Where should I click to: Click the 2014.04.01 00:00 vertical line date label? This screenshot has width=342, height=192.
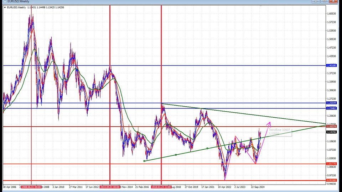coord(110,187)
